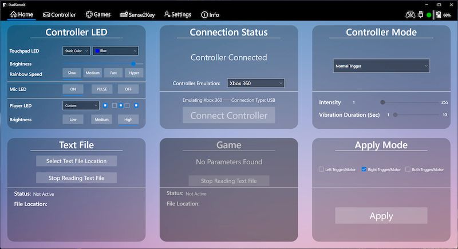Screen dimensions: 458x249
Task: Open the Home tab
Action: 22,14
